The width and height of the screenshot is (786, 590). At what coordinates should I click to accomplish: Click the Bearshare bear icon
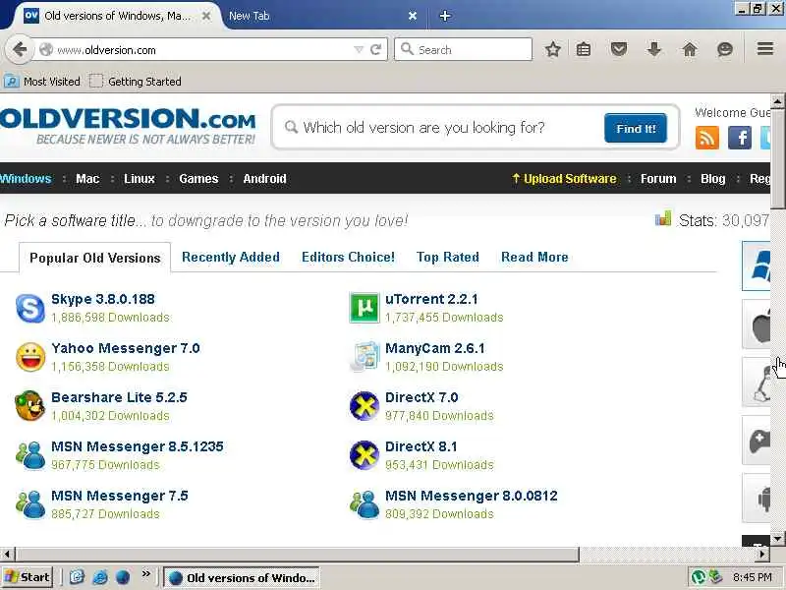(x=30, y=406)
